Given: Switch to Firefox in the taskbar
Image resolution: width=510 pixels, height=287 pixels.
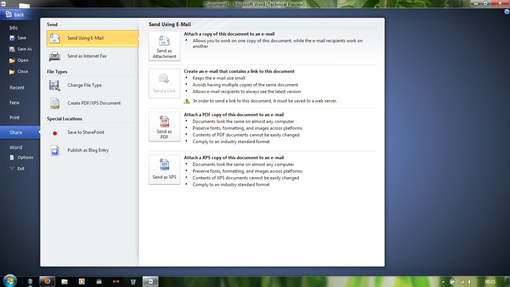Looking at the screenshot, I should (x=47, y=281).
